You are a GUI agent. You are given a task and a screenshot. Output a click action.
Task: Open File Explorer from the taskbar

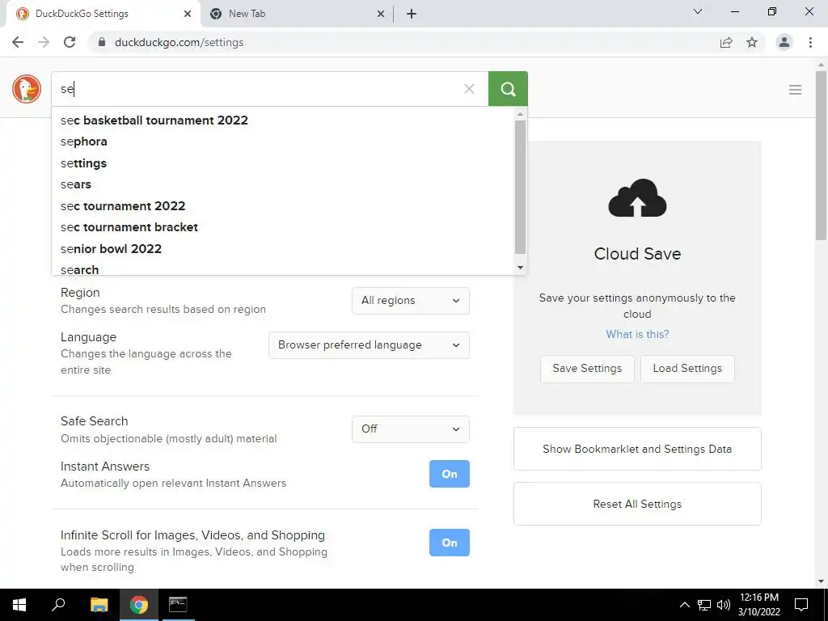point(99,605)
